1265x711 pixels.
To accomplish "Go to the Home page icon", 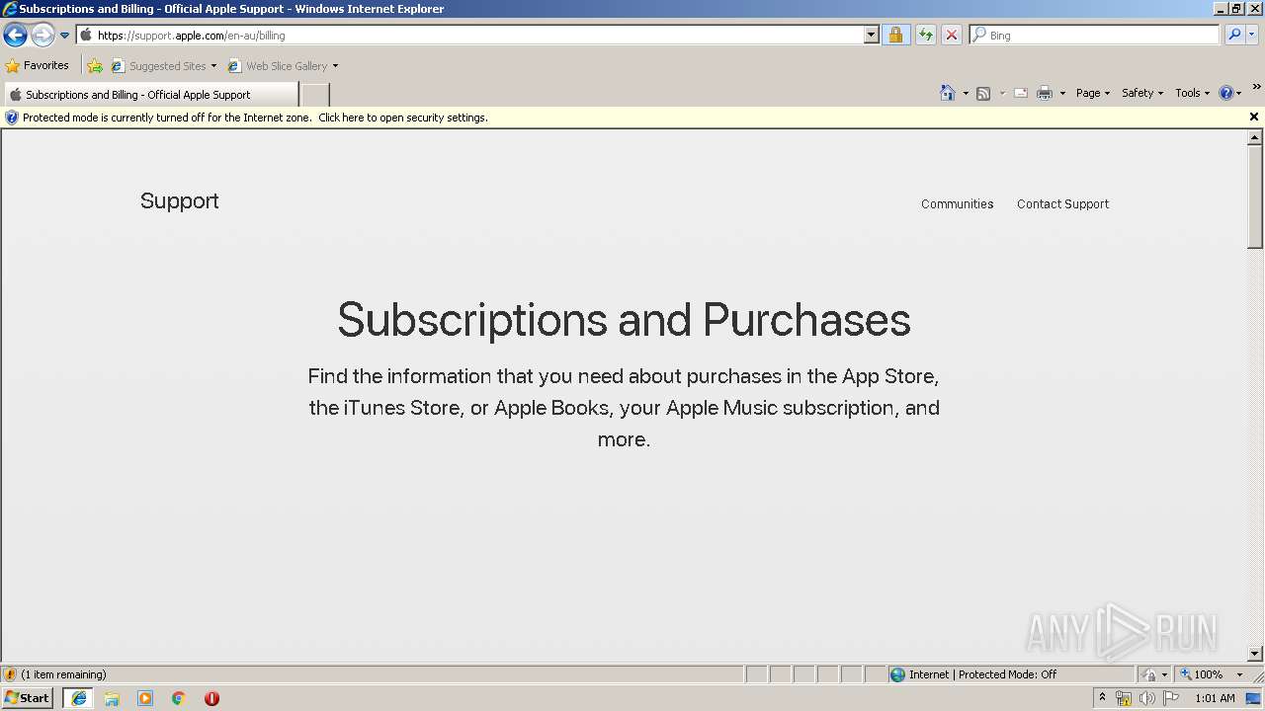I will coord(948,93).
